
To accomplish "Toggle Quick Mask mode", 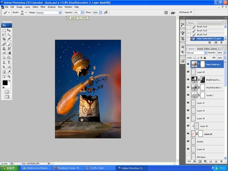I will click(7, 92).
